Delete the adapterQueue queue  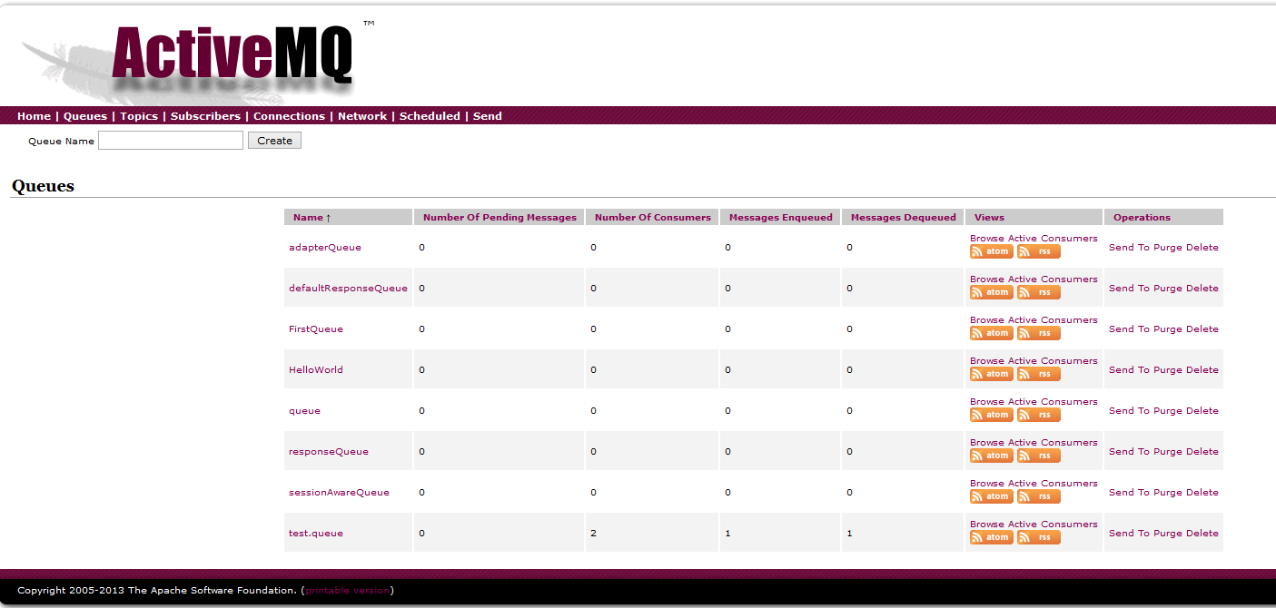(1202, 248)
